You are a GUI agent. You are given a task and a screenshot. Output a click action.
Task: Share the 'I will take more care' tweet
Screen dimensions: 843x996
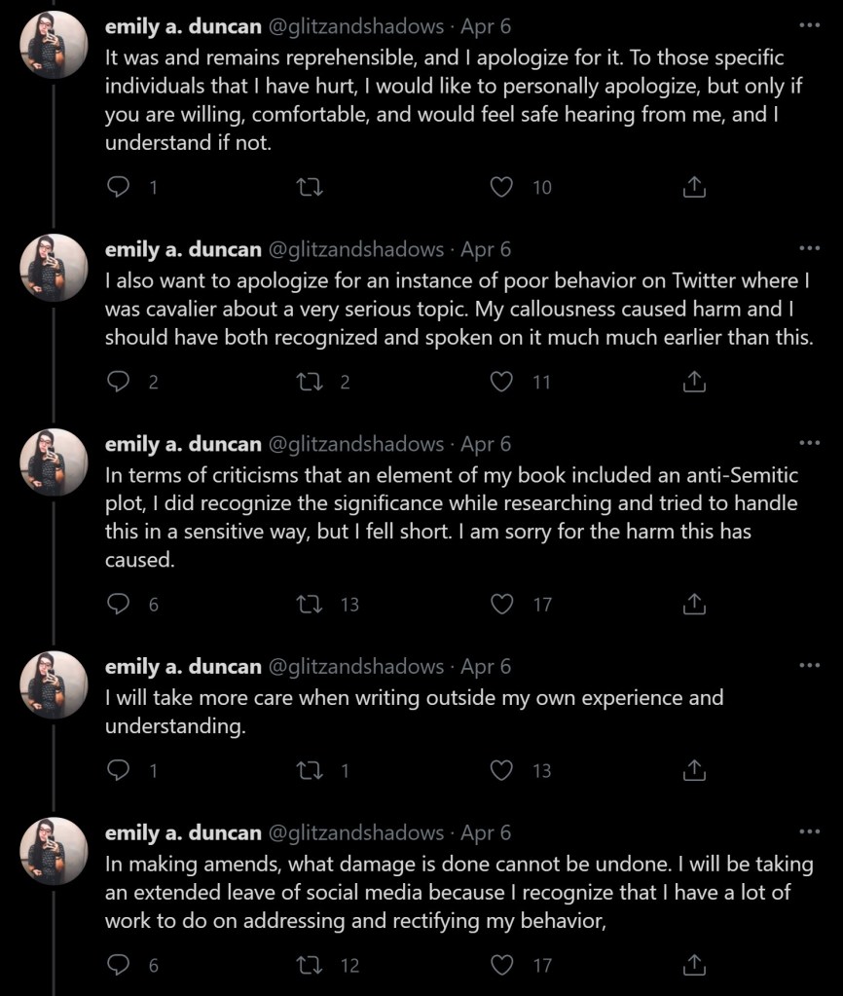click(694, 771)
